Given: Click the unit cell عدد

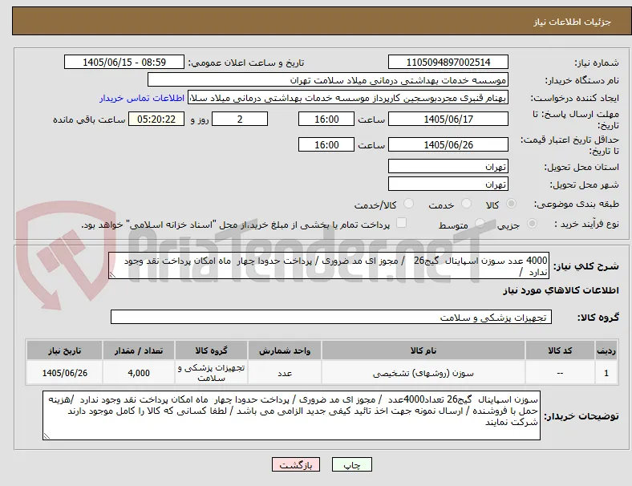Looking at the screenshot, I should click(285, 373).
